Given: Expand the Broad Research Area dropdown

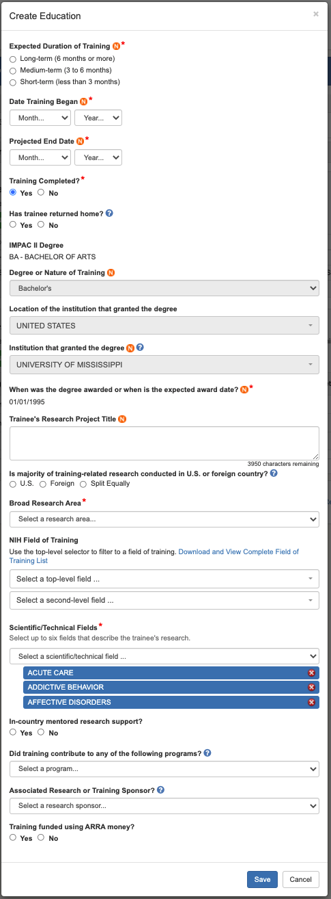Looking at the screenshot, I should tap(164, 519).
